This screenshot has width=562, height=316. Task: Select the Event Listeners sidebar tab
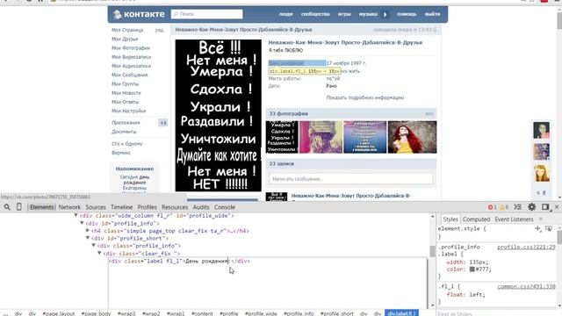pyautogui.click(x=514, y=219)
